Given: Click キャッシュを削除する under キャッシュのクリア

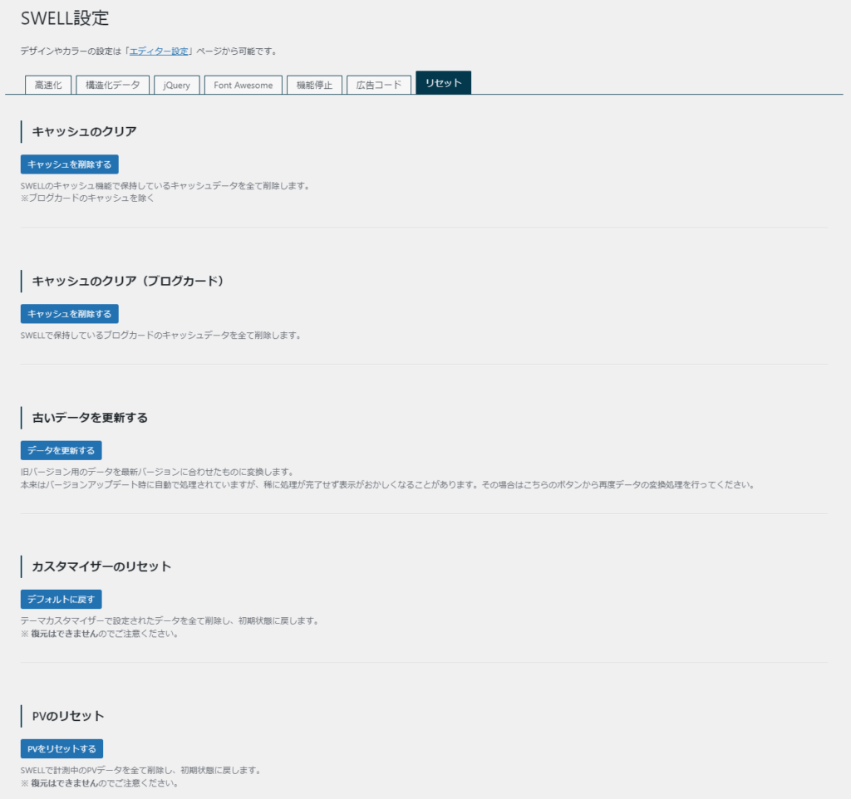Looking at the screenshot, I should 69,164.
